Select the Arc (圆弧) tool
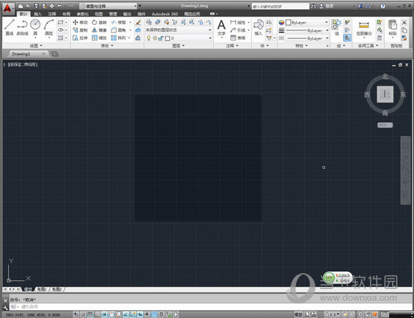This screenshot has width=414, height=318. tap(49, 27)
